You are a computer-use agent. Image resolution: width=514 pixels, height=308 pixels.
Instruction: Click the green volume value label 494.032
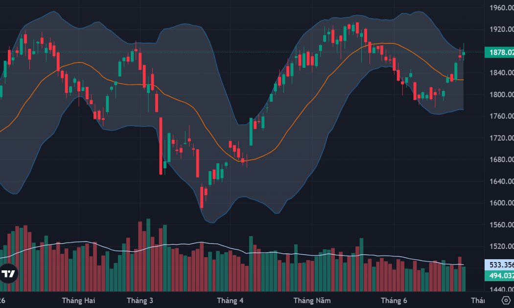tap(499, 276)
